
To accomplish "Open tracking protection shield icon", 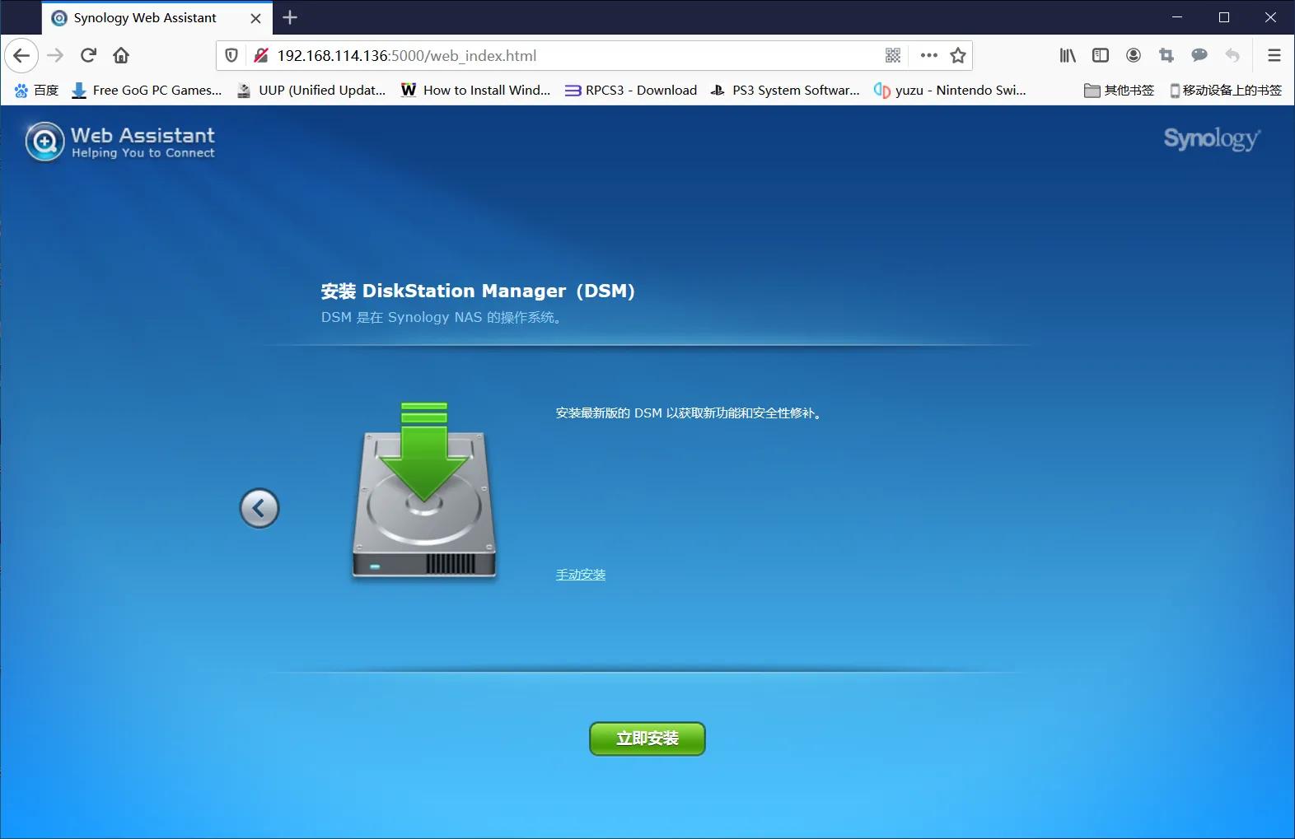I will coord(231,55).
